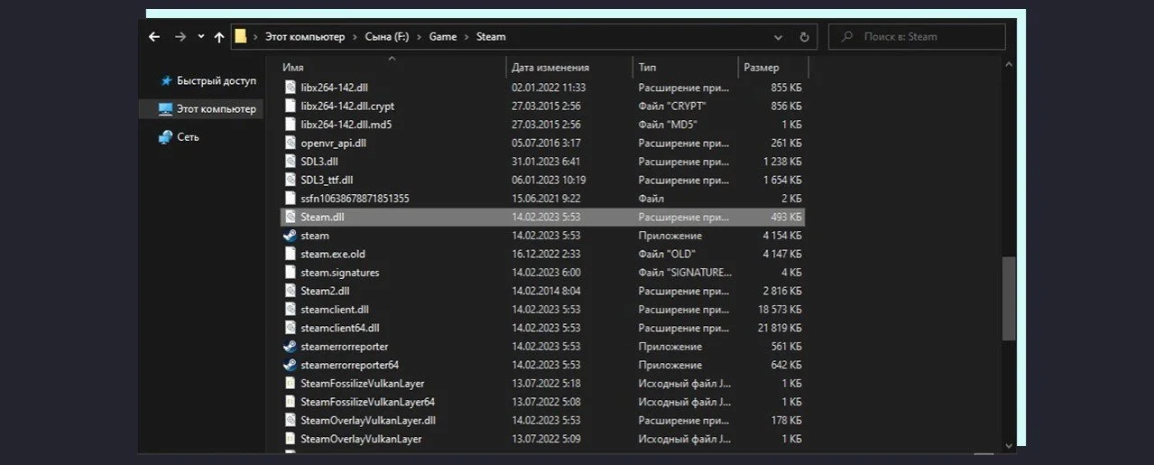The width and height of the screenshot is (1154, 465).
Task: Click the magnifier icon in search box
Action: (x=847, y=37)
